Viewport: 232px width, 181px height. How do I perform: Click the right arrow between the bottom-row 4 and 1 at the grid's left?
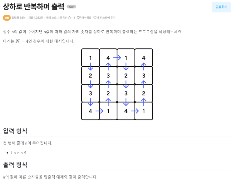(99, 111)
